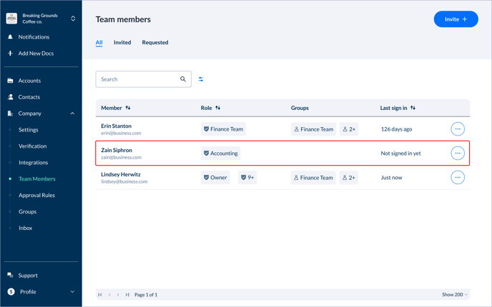
Task: Click the Company building icon
Action: 10,114
